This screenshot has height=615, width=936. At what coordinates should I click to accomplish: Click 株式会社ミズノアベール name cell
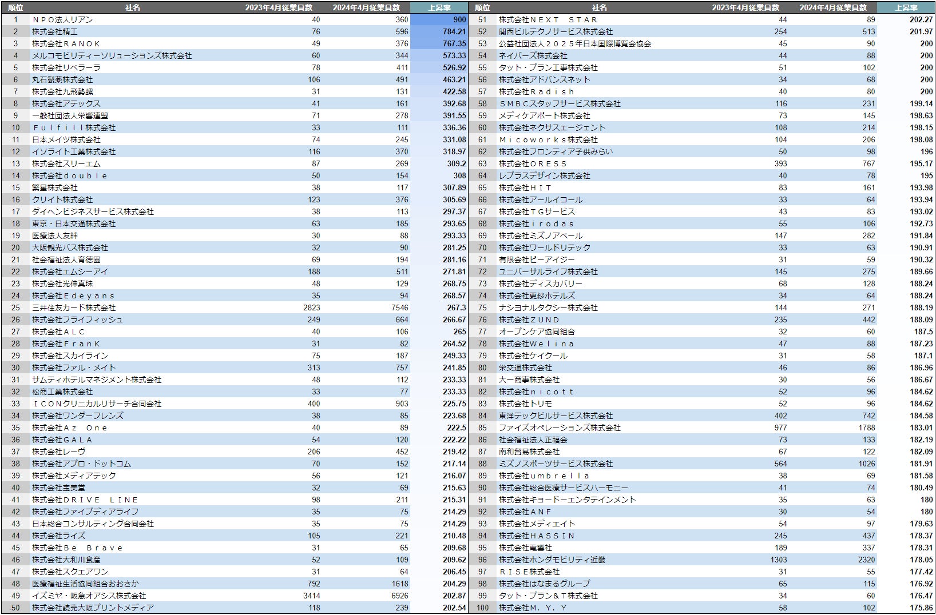point(541,235)
